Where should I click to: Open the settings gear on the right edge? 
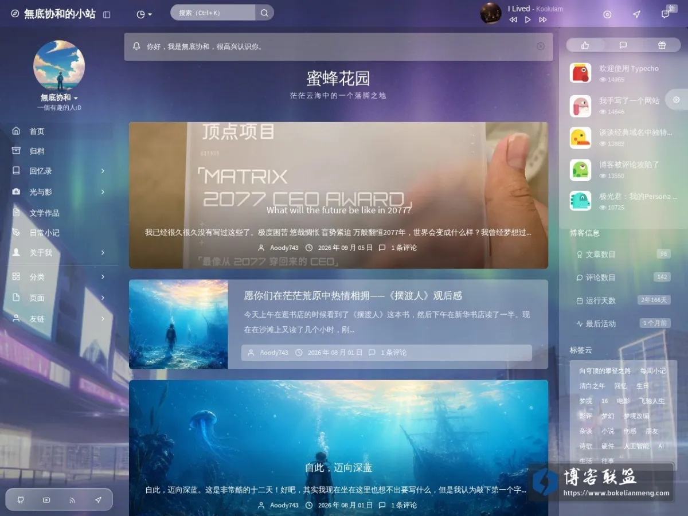pyautogui.click(x=677, y=100)
